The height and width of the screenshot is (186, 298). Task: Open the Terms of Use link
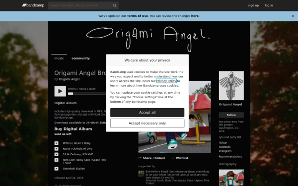138,16
